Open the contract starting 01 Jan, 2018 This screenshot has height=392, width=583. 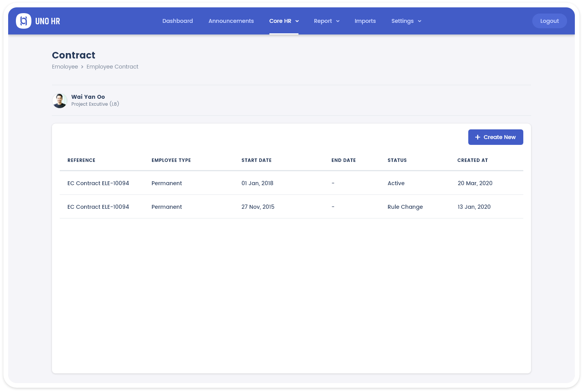point(98,183)
